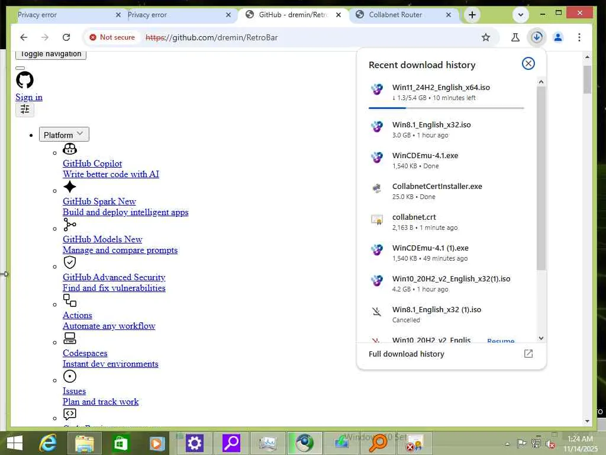Open Chrome Labs flask icon
Screen dimensions: 606x455
[x=515, y=37]
